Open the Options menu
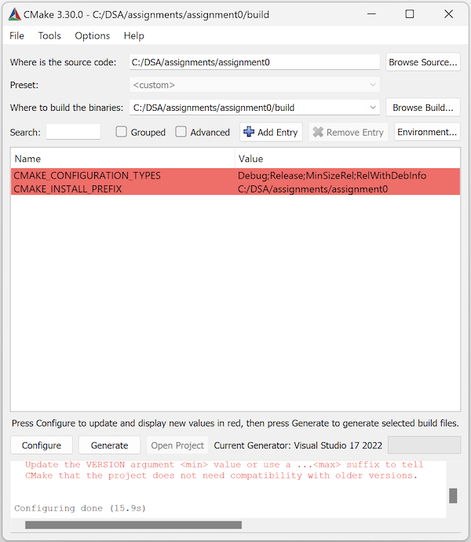The width and height of the screenshot is (471, 542). [92, 35]
